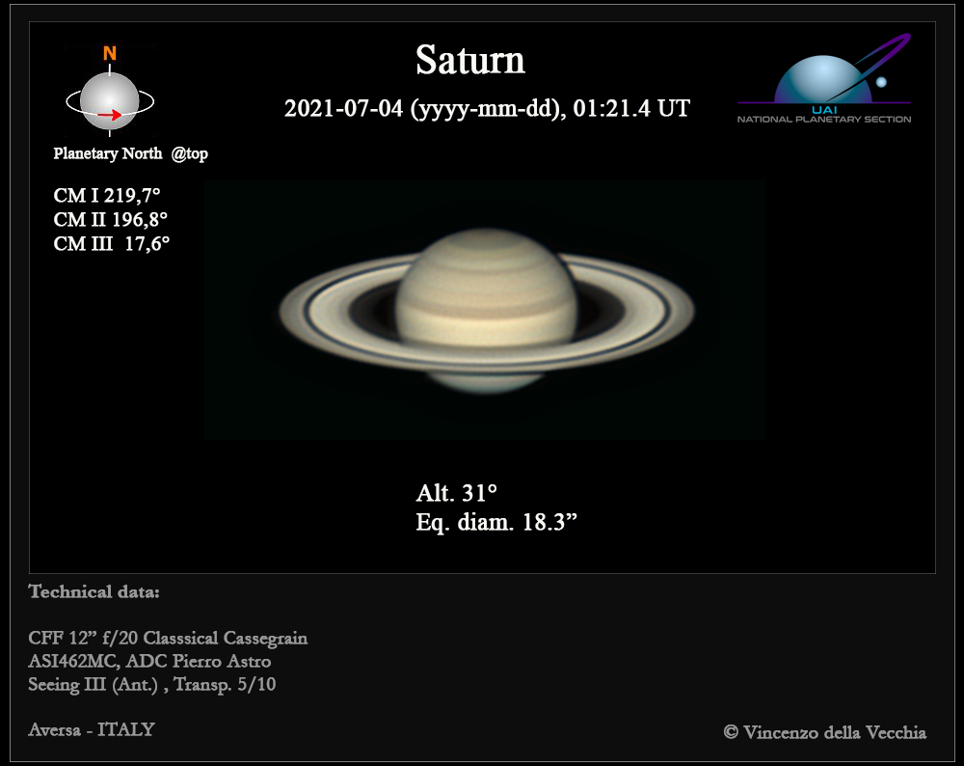Click the 'Planetary North @top' label
964x766 pixels.
130,153
